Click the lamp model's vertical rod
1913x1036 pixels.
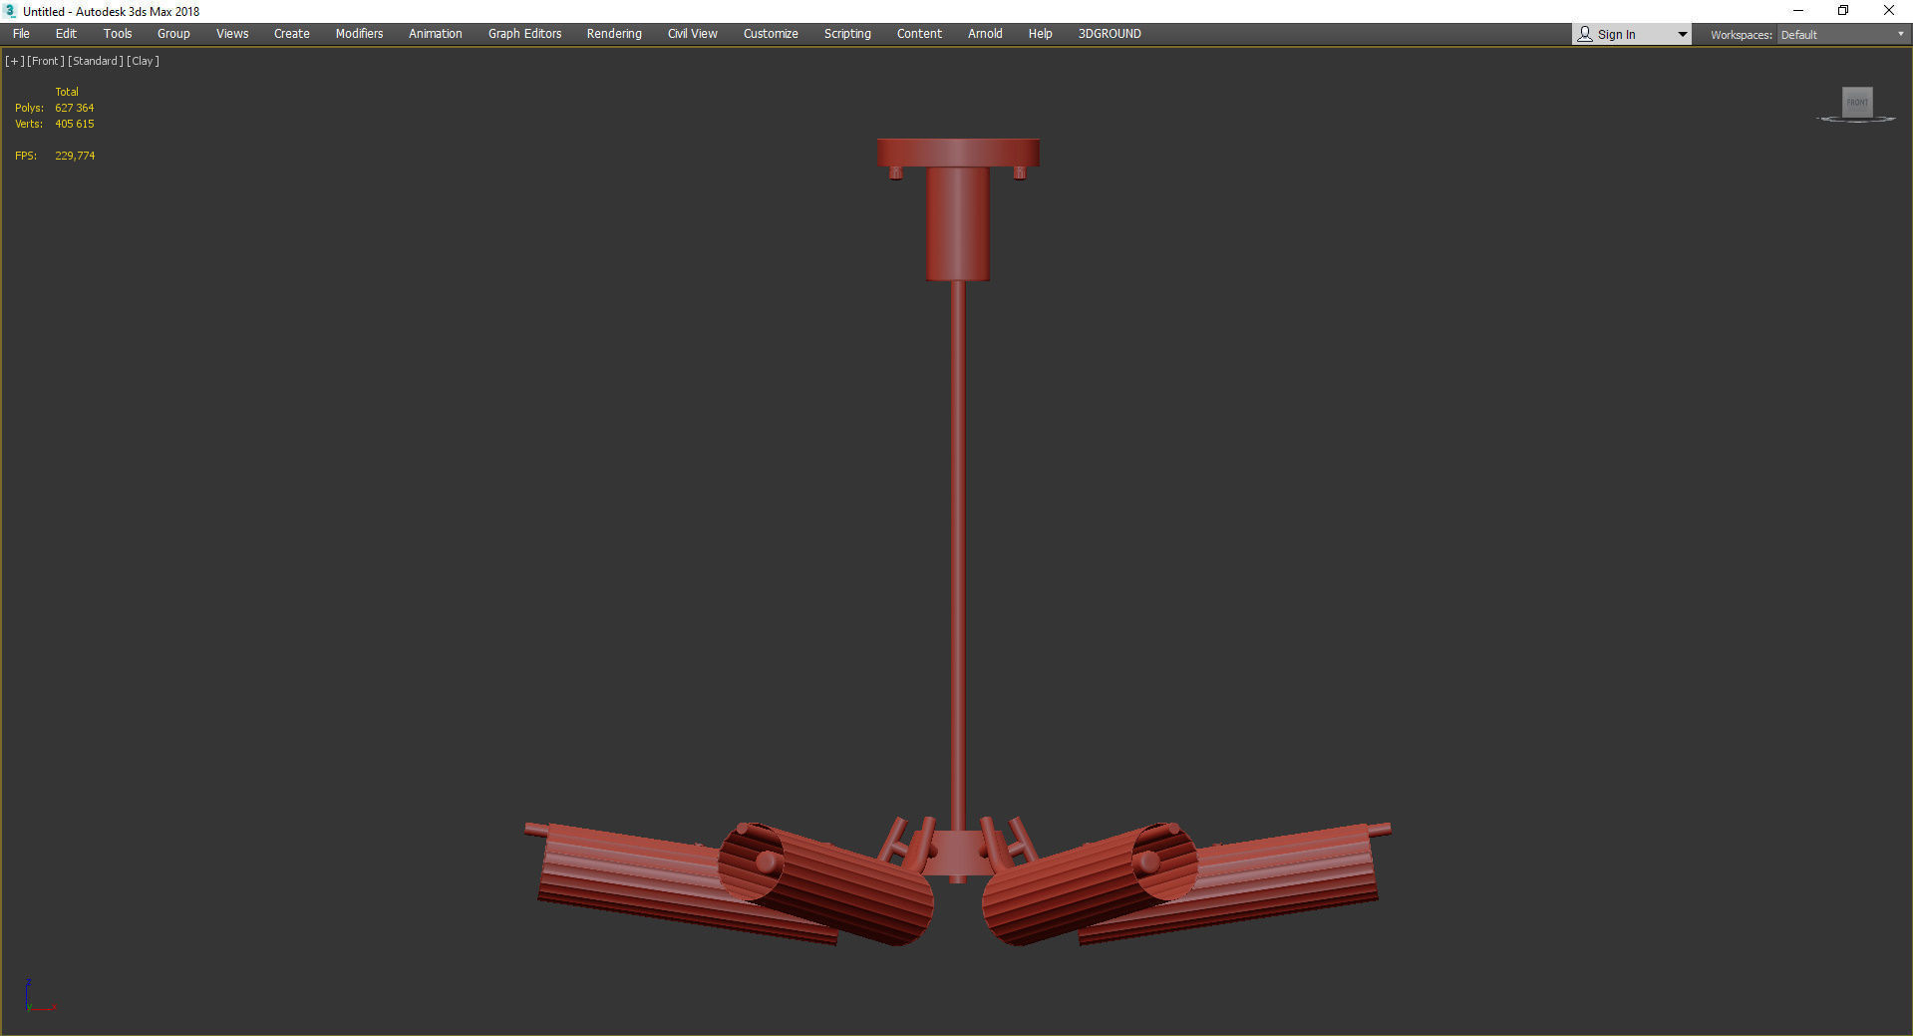[x=958, y=553]
